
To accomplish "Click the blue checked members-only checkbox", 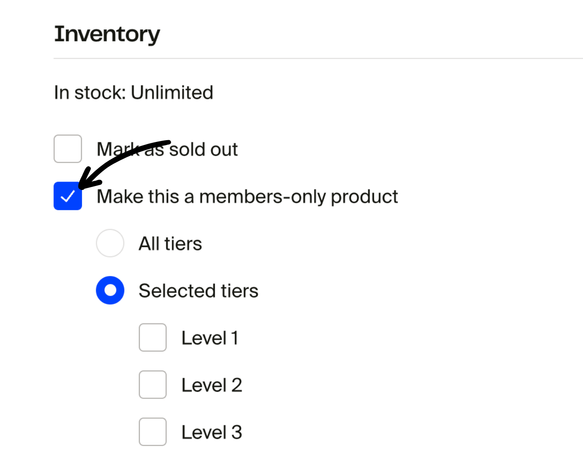I will (x=67, y=196).
